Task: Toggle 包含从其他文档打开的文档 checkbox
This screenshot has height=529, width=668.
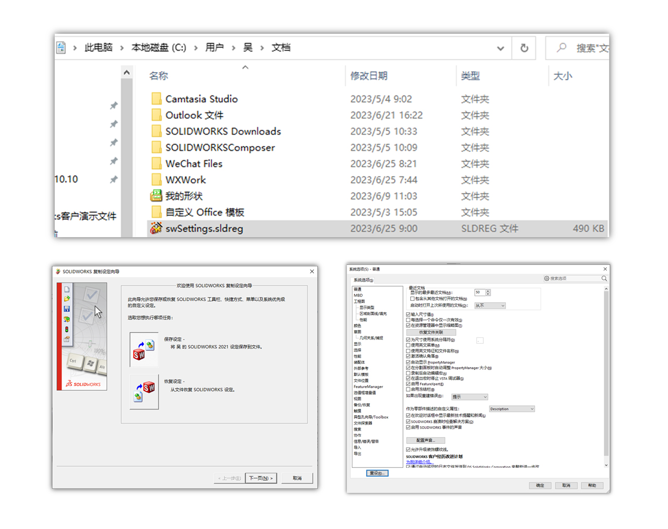Action: [412, 299]
